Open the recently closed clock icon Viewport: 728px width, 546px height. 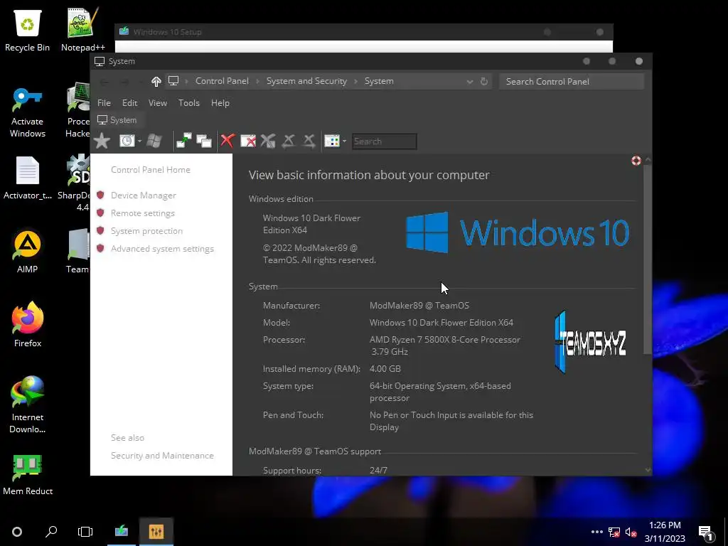(x=127, y=141)
